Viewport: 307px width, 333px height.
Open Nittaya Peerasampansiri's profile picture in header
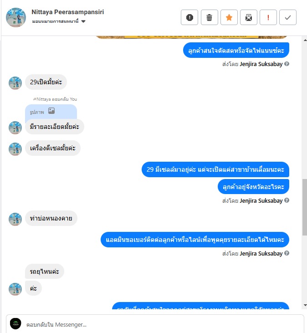click(x=16, y=17)
